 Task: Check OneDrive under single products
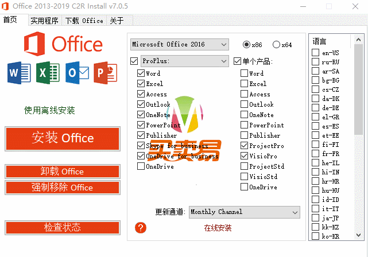(x=245, y=186)
